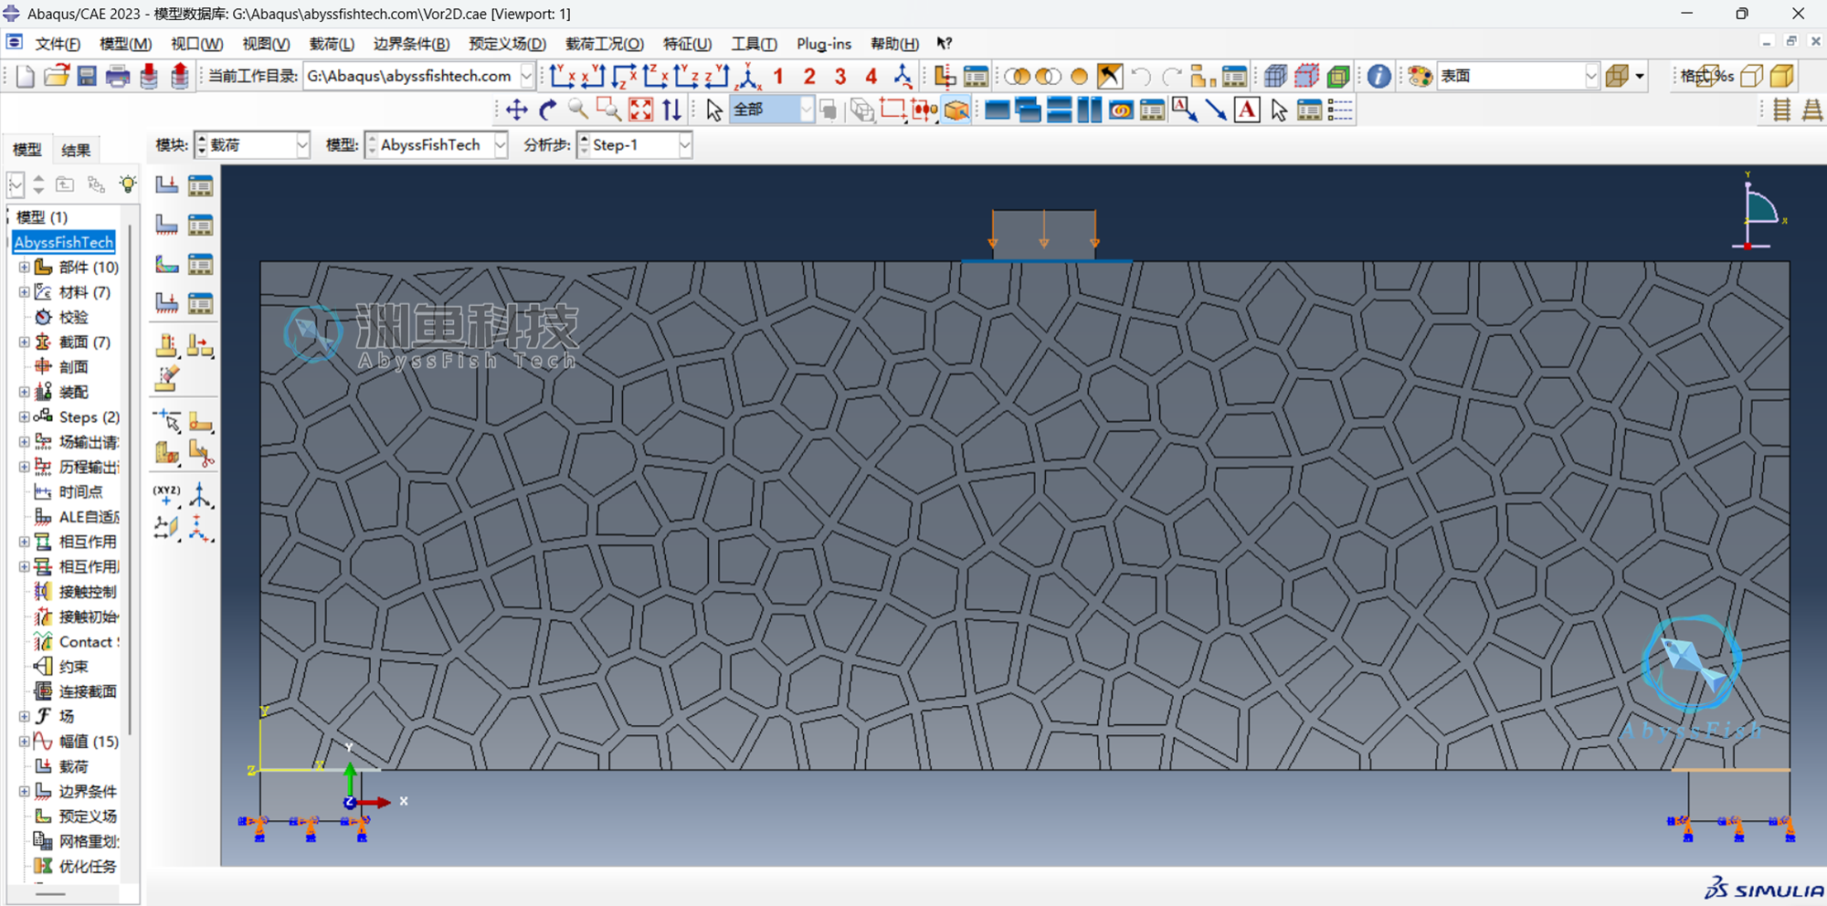Click the Create Load icon

[x=167, y=185]
